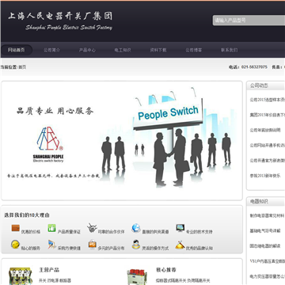Open the 公司博客 navigation item
Screen dimensions: 285x285
click(x=193, y=50)
